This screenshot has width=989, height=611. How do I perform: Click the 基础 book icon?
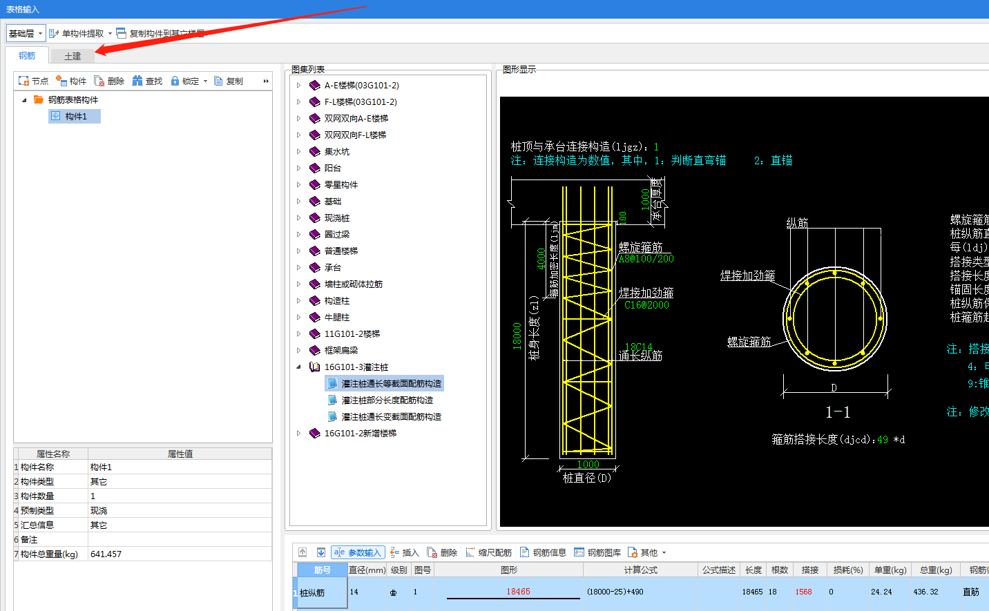315,202
